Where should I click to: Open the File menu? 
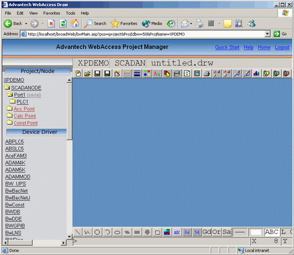8,13
